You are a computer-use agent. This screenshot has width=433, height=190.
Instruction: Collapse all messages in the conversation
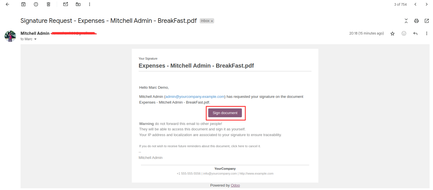406,21
